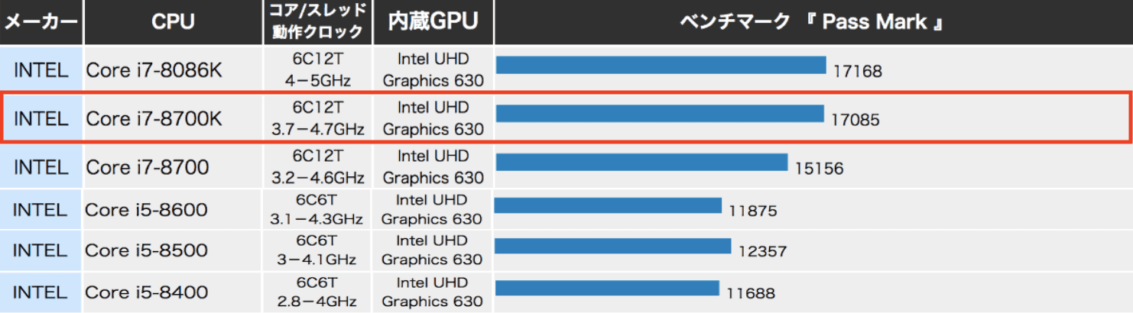This screenshot has width=1133, height=313.
Task: Click the INTEL maker cell for Core i7-8086K
Action: click(41, 69)
